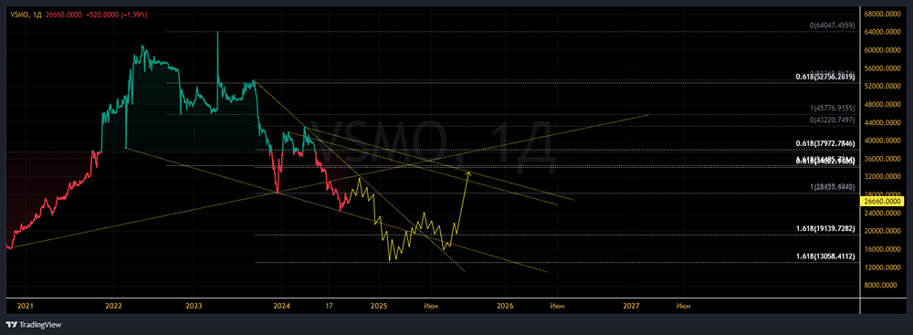Click the 12000.0000 price axis label
Screen dimensions: 913x335
(x=882, y=267)
